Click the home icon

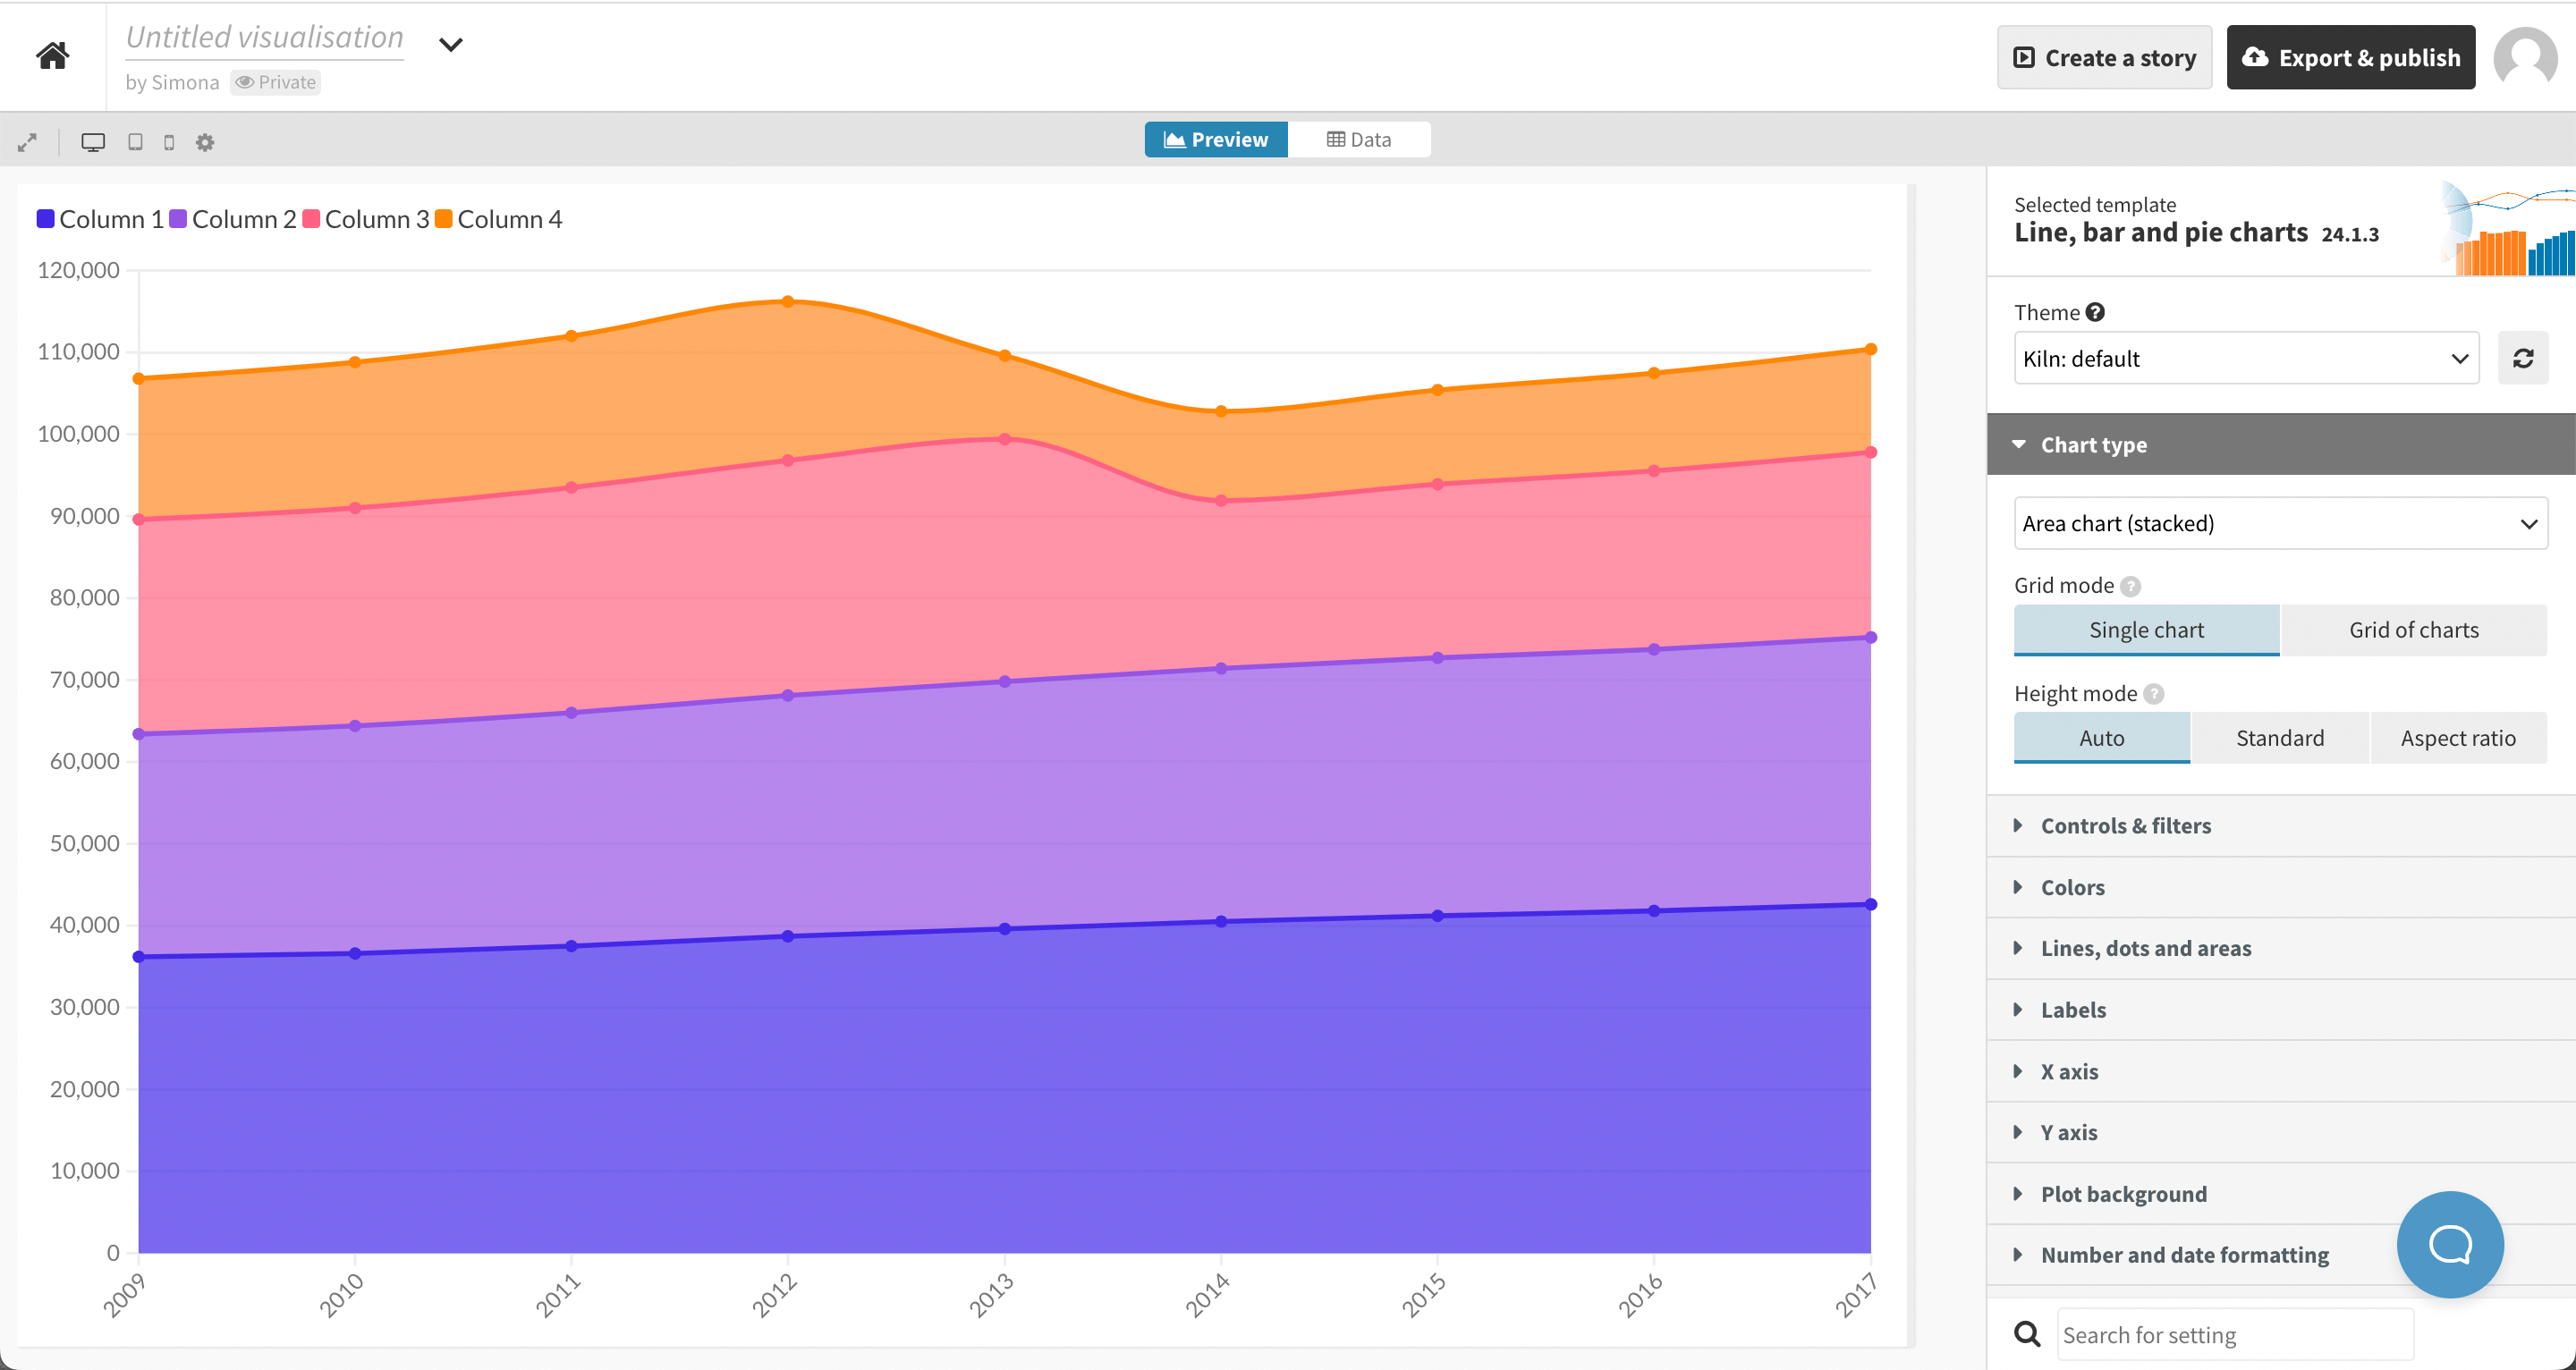point(52,55)
